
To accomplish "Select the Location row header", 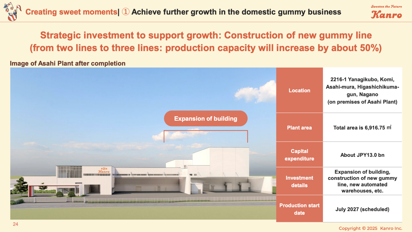I will (x=299, y=90).
